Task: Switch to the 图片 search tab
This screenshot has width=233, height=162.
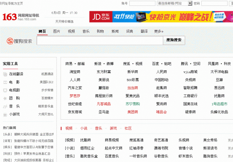Action: 57,31
